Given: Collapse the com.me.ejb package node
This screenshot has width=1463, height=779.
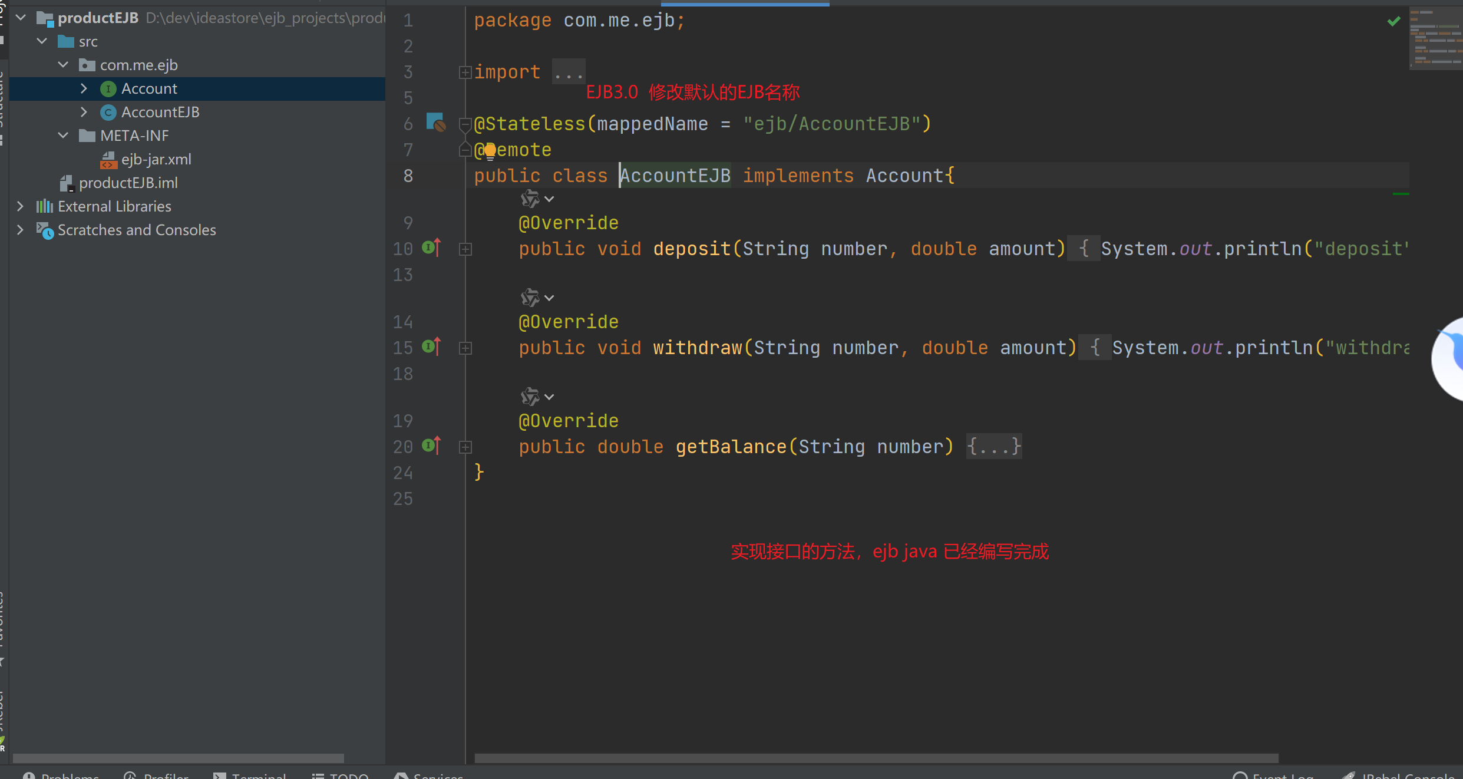Looking at the screenshot, I should click(x=64, y=65).
